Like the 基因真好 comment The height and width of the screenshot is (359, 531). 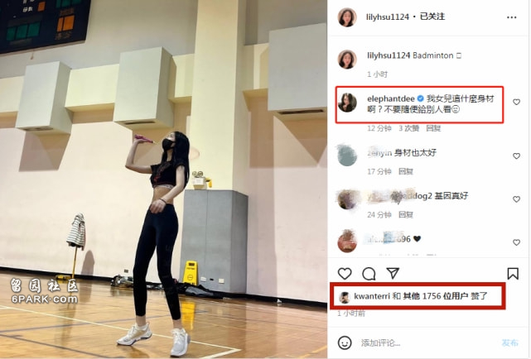(x=516, y=199)
